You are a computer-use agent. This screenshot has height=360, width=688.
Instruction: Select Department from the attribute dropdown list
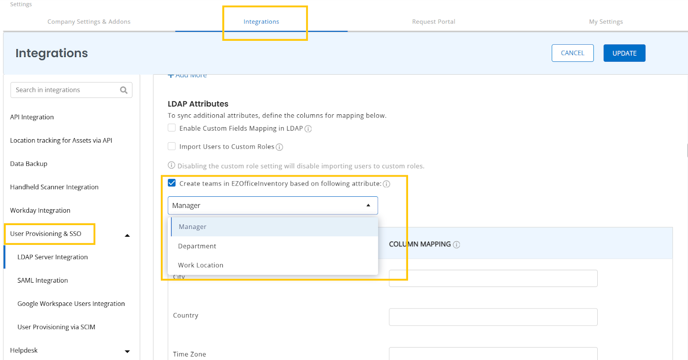click(197, 246)
